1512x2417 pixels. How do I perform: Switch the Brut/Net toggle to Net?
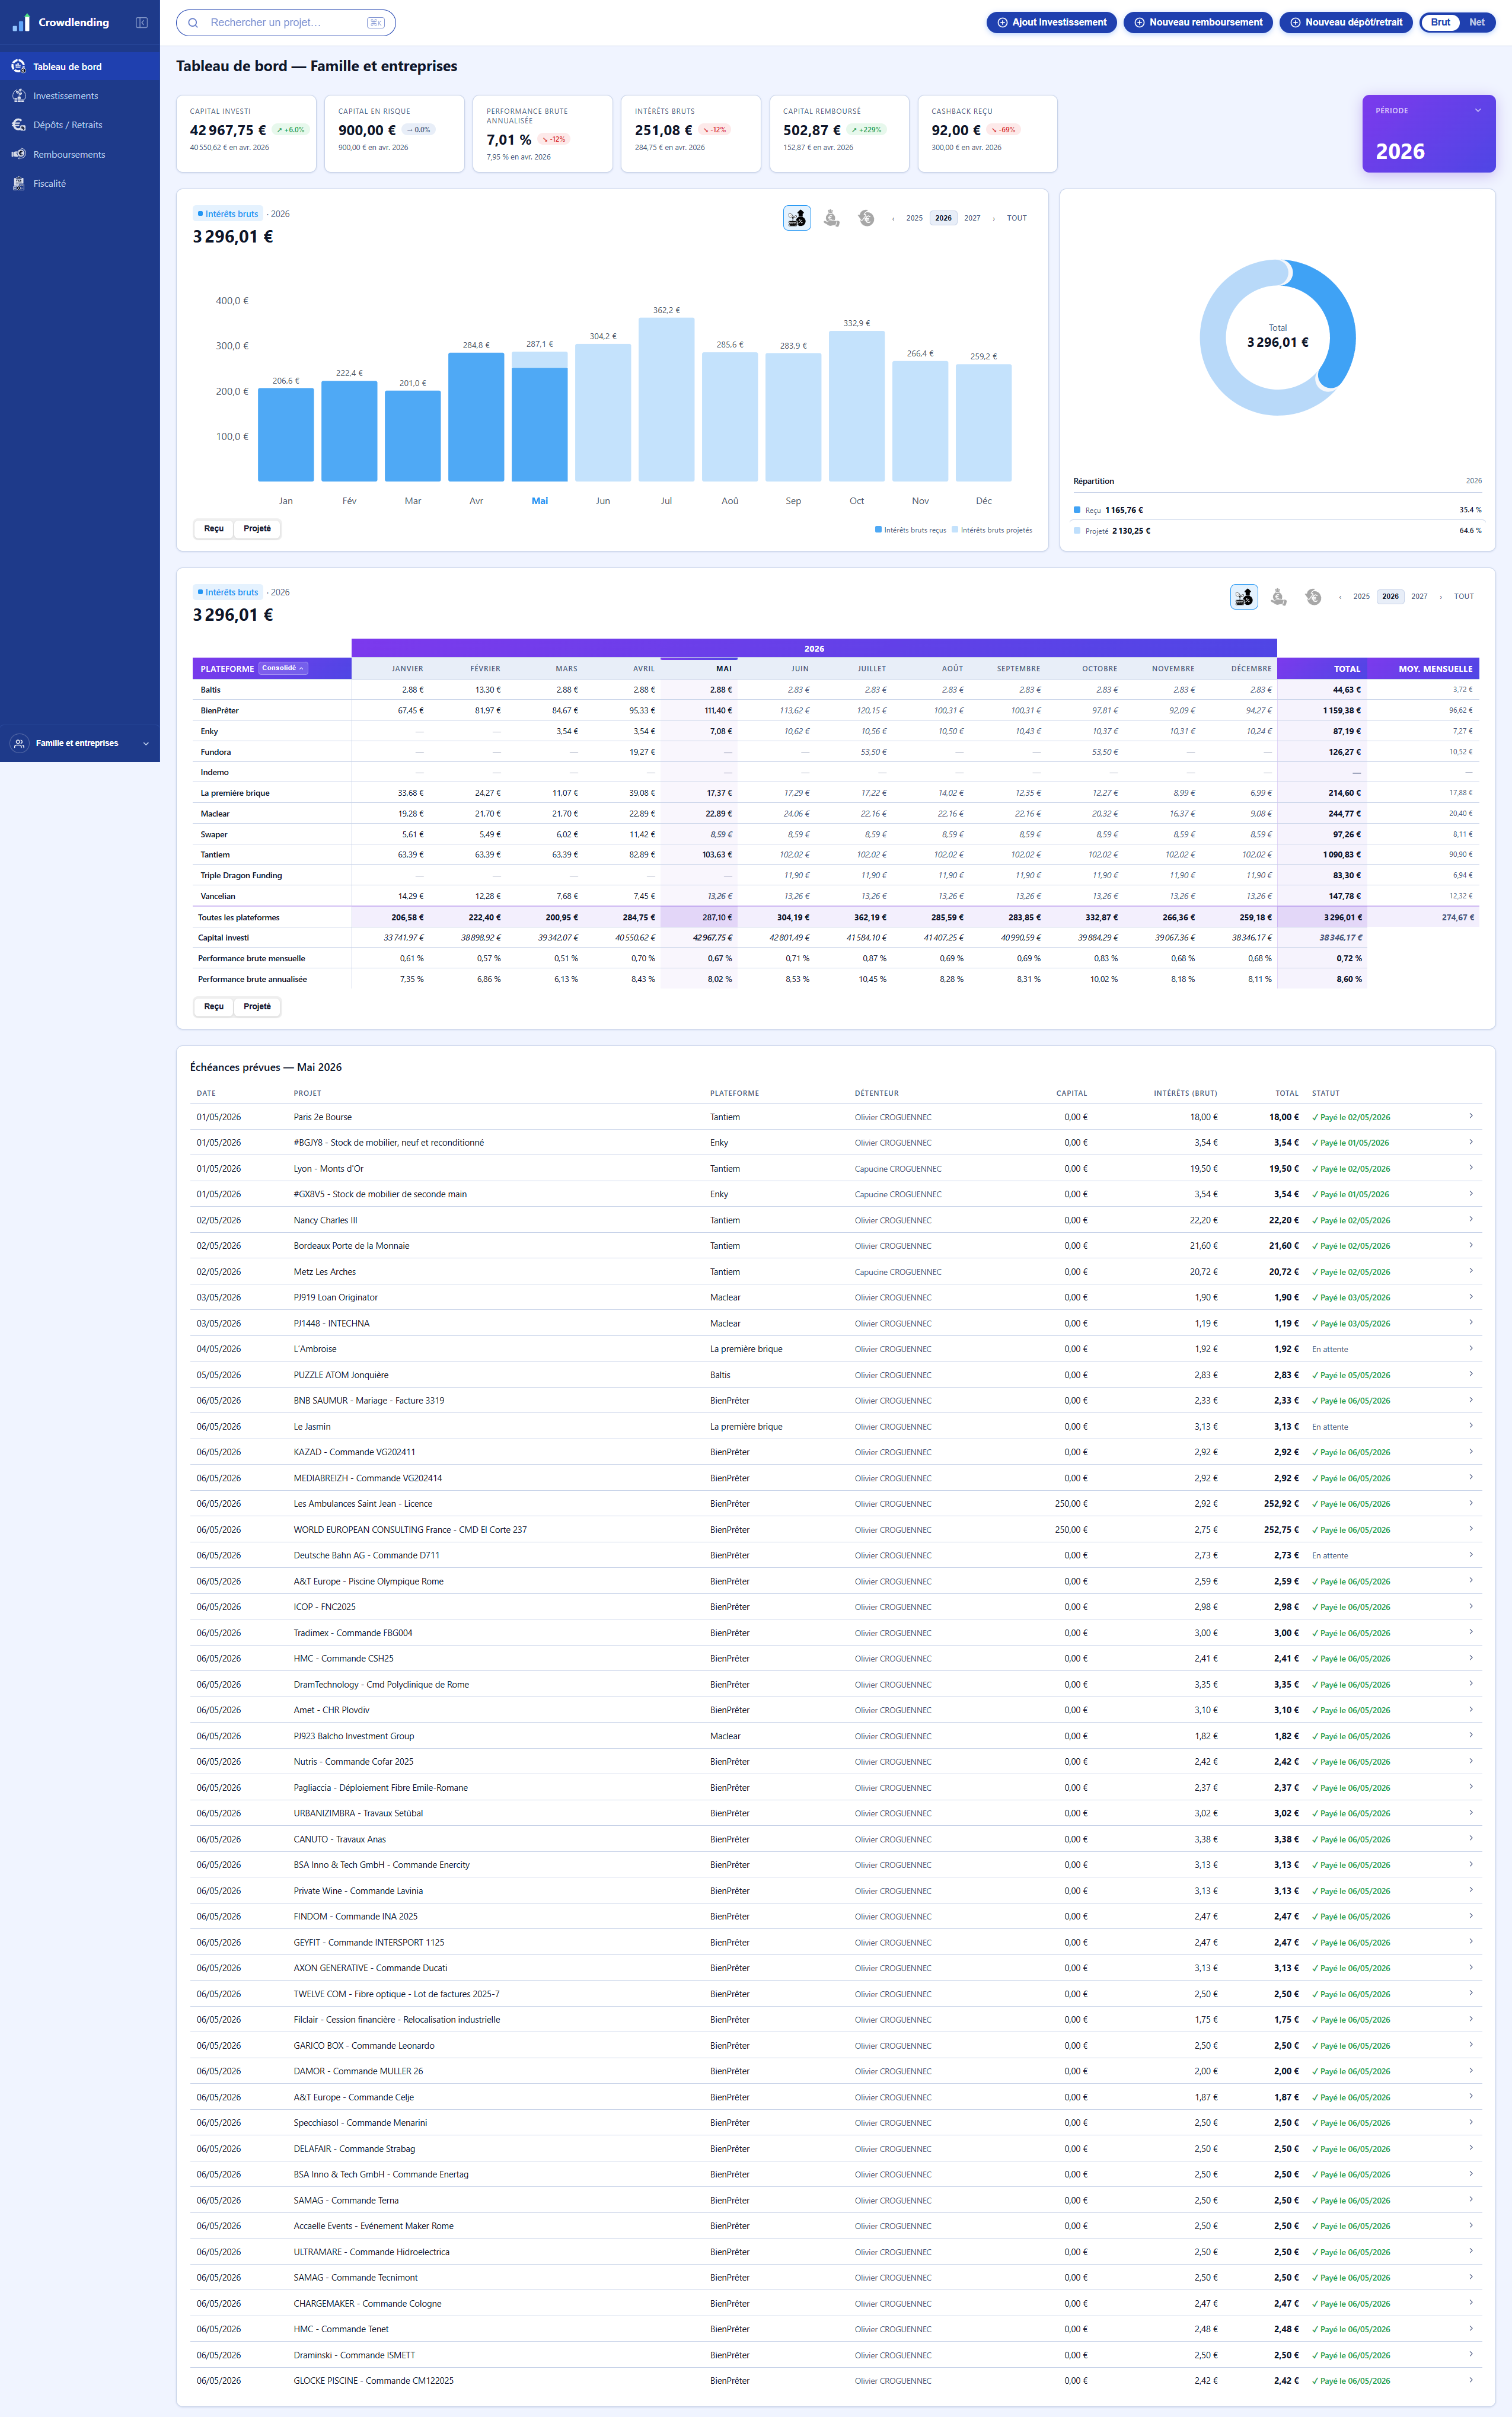tap(1476, 22)
